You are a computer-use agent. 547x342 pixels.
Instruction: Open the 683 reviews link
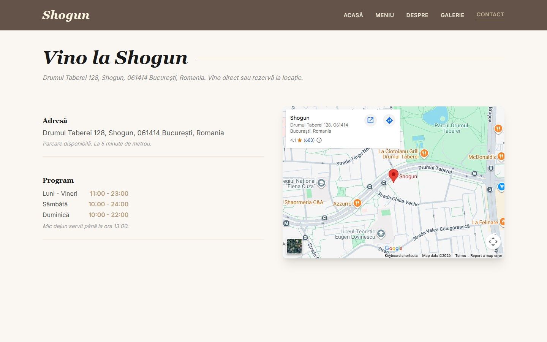309,140
